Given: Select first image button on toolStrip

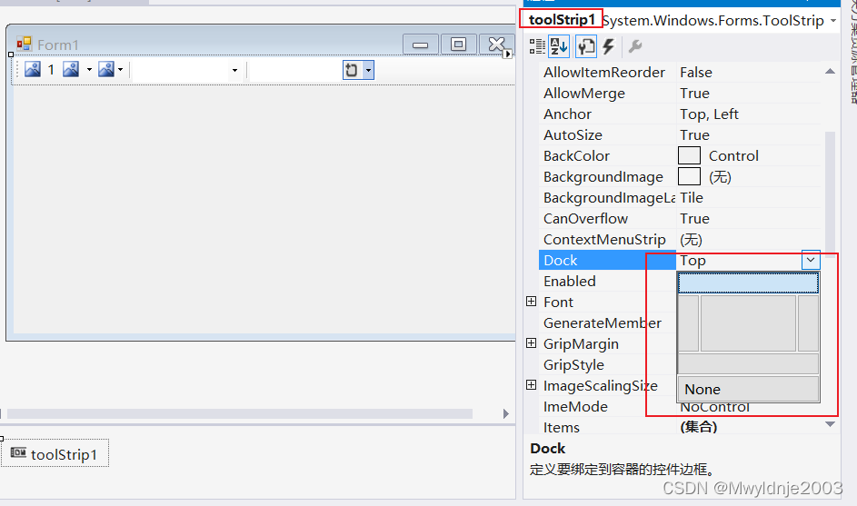Looking at the screenshot, I should (x=33, y=69).
